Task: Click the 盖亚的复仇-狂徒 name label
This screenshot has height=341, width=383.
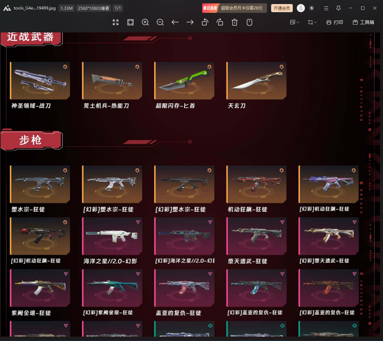Action: (x=178, y=313)
